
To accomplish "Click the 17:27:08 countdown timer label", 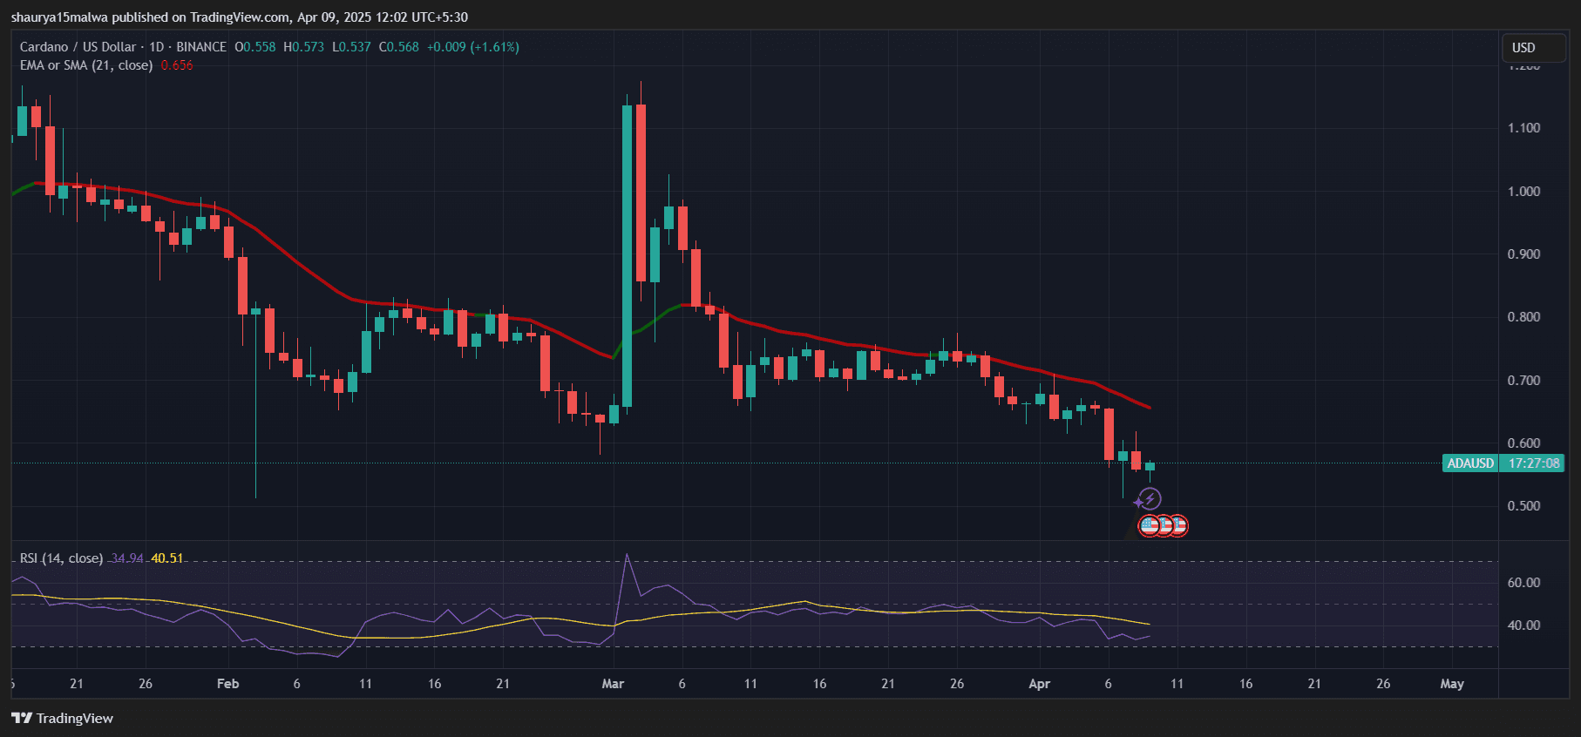I will pos(1533,463).
